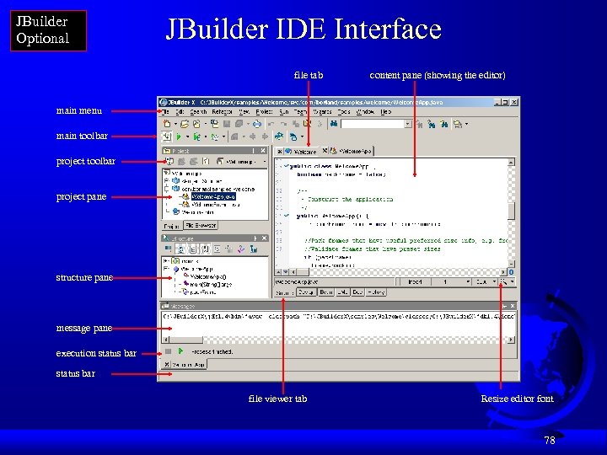
Task: Click the purple arrows icon in structure toolbar
Action: tap(241, 249)
